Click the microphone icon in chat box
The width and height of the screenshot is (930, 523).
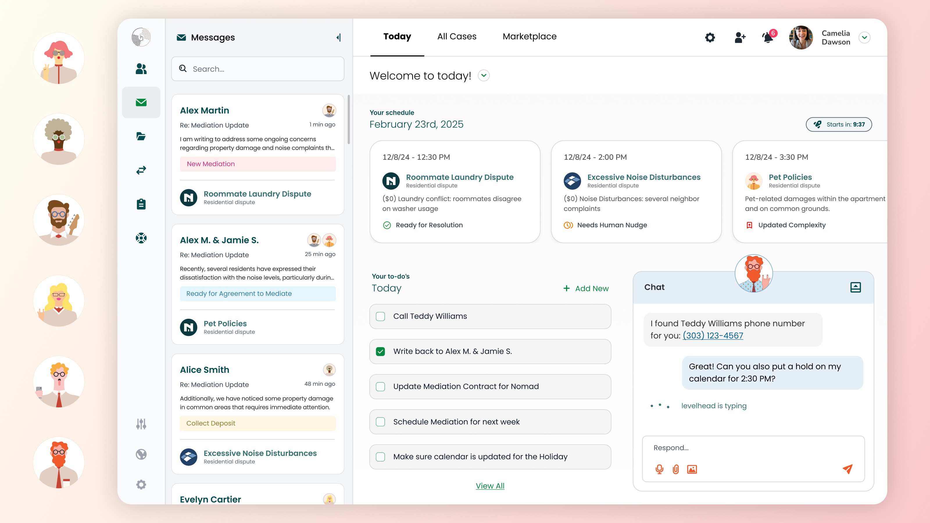pyautogui.click(x=659, y=469)
